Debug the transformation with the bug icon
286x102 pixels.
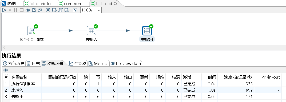tap(34, 10)
